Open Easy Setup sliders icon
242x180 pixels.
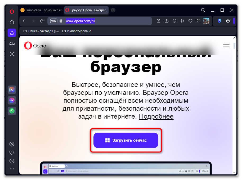point(198,21)
